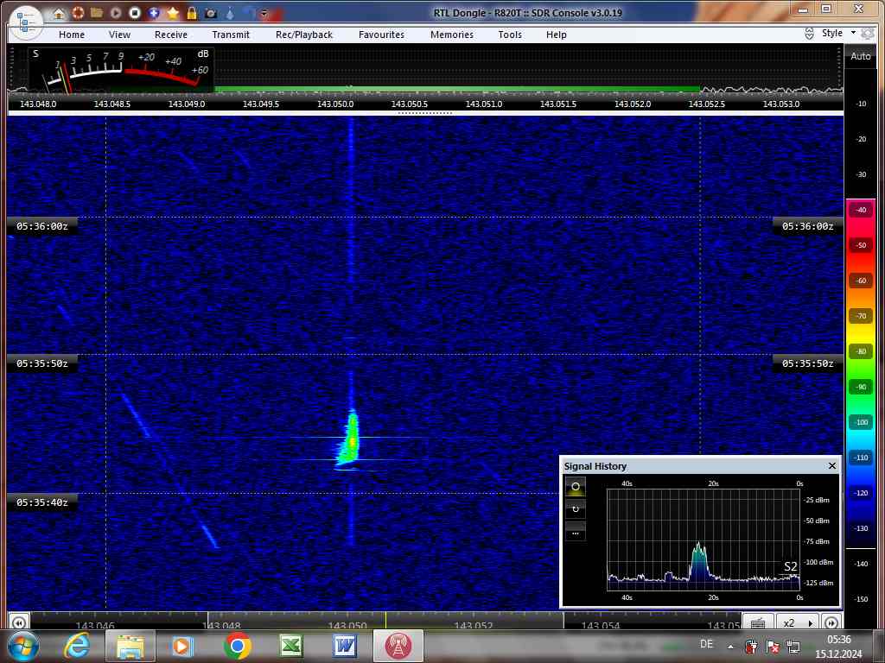Click the reset arrow button in Signal History

click(x=575, y=509)
